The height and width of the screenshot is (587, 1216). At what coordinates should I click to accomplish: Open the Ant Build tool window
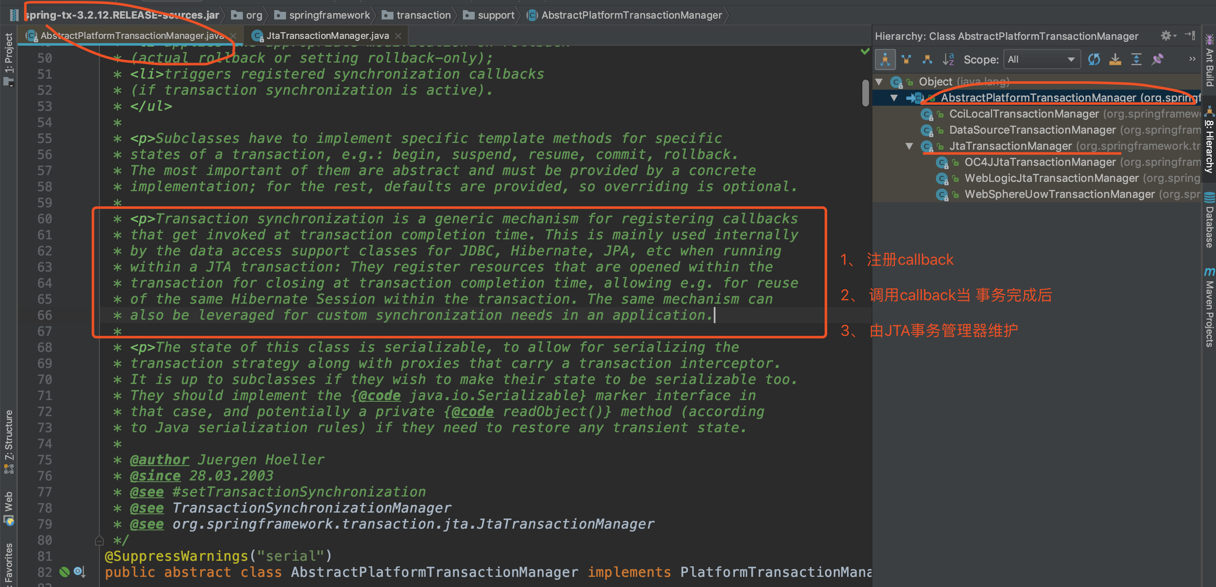click(1209, 60)
